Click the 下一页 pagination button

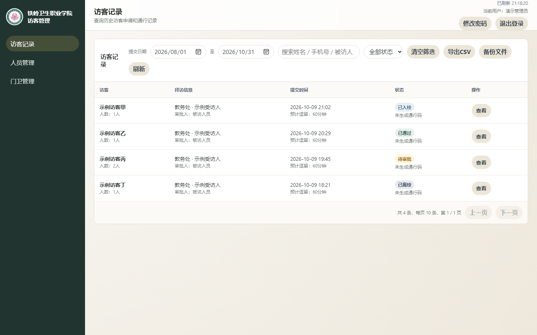[509, 213]
